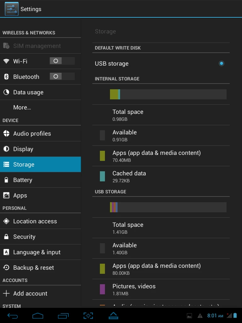Viewport: 242px width, 323px height.
Task: Tap the Apps icon in sidebar
Action: pos(6,195)
